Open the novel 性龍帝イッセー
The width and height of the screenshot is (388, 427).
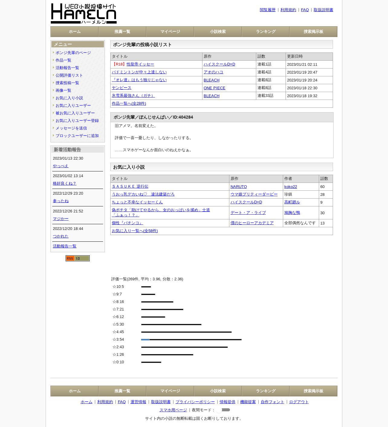140,64
